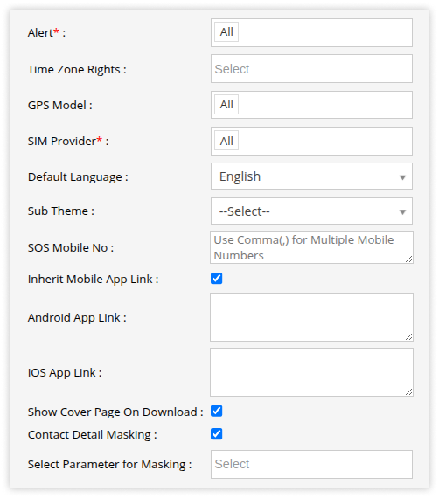Focus the SOS Mobile No text area
Viewport: 439px width, 498px height.
point(311,247)
